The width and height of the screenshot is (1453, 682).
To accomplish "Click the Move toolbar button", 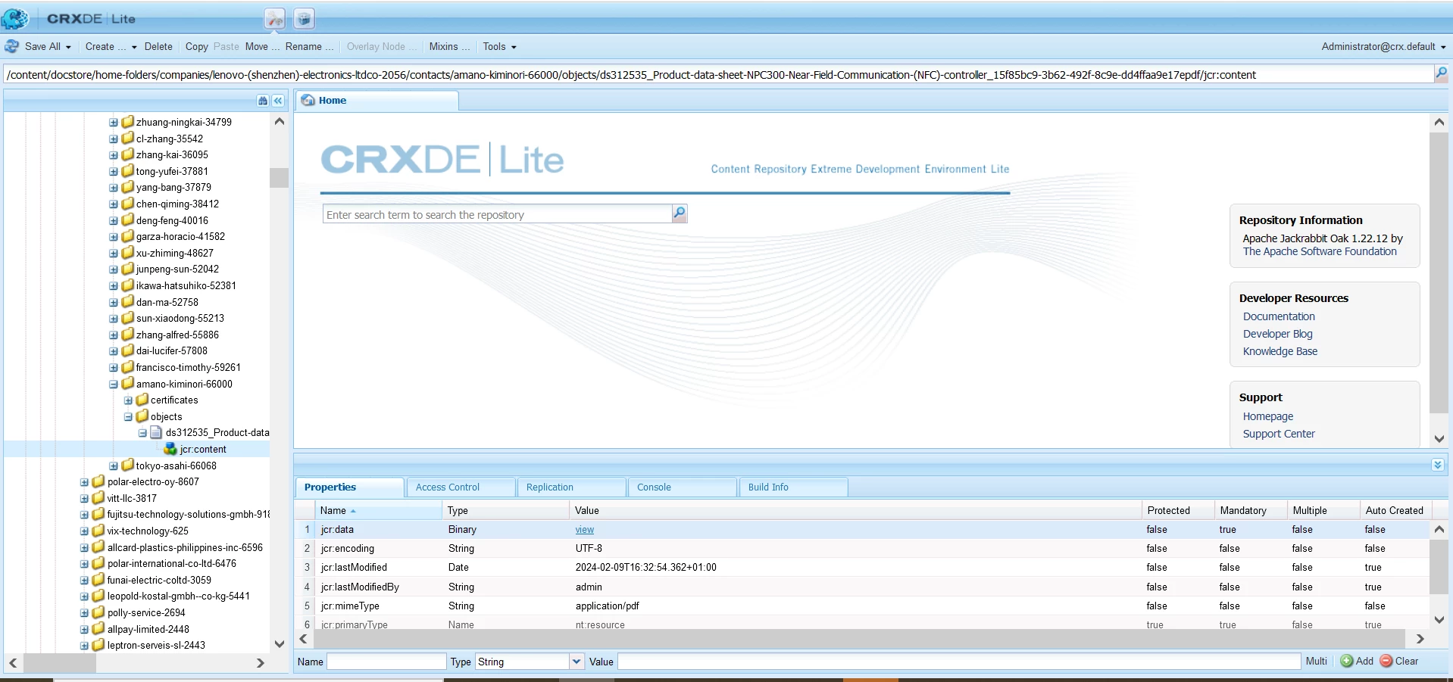I will coord(262,46).
